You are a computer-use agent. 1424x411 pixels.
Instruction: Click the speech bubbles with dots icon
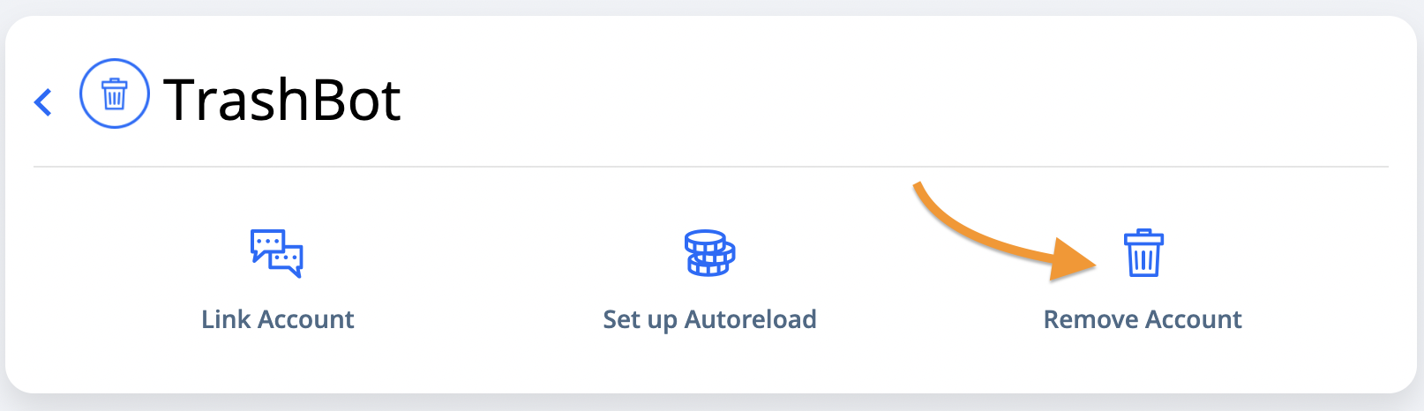tap(276, 253)
